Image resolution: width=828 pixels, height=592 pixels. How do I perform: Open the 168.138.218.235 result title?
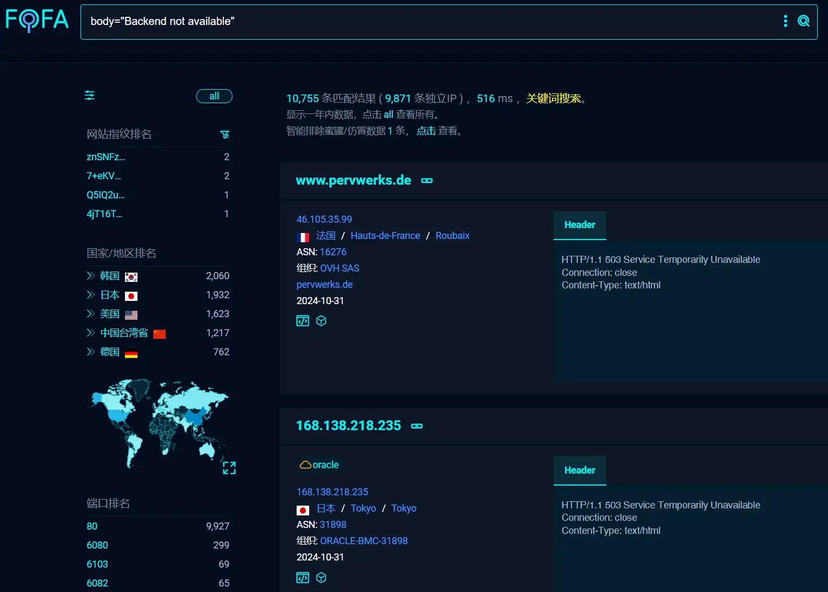(348, 426)
